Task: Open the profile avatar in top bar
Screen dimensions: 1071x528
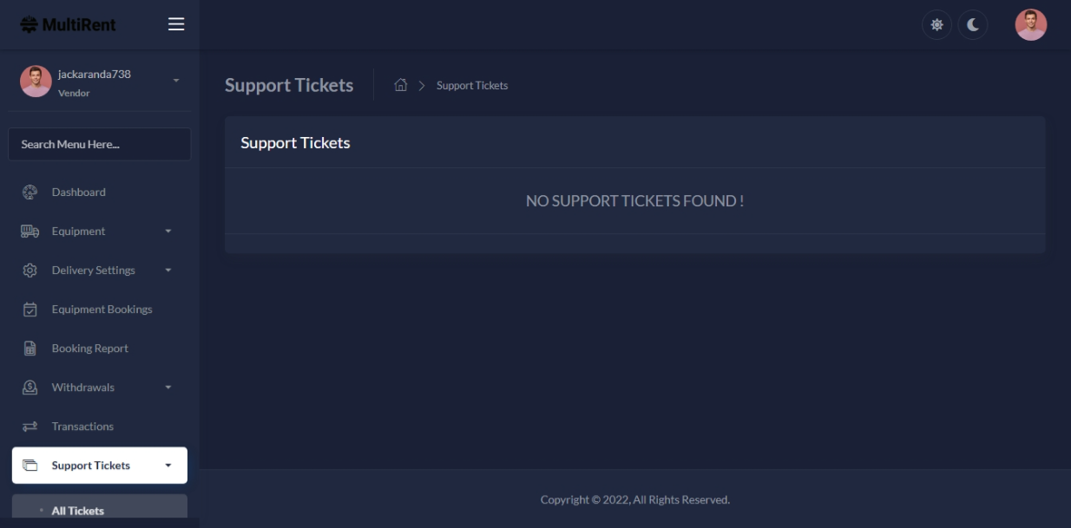Action: point(1030,25)
